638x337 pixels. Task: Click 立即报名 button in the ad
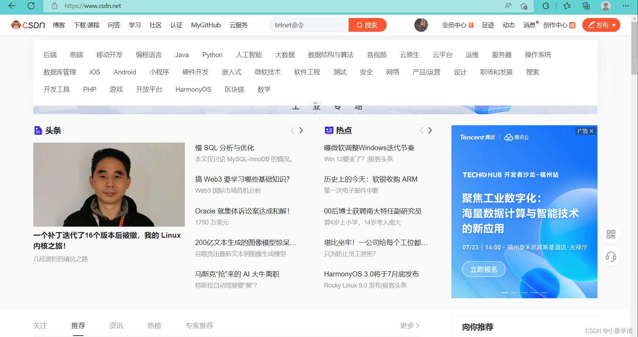pyautogui.click(x=484, y=269)
